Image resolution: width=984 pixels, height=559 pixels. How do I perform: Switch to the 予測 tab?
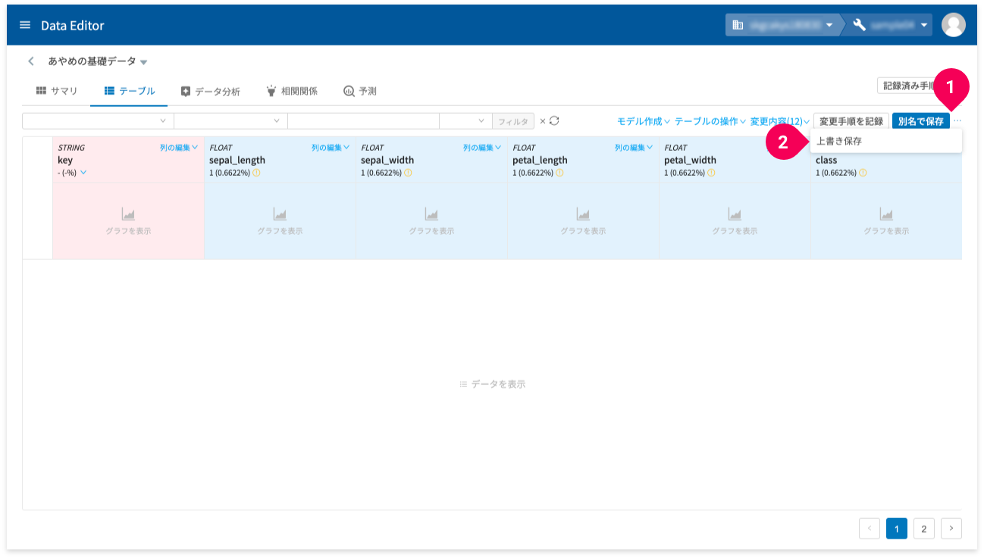[x=360, y=91]
